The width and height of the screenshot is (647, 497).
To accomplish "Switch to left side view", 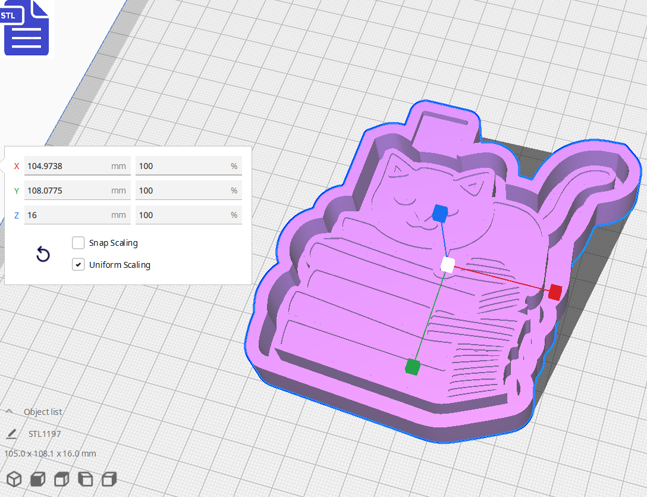I will (x=85, y=479).
